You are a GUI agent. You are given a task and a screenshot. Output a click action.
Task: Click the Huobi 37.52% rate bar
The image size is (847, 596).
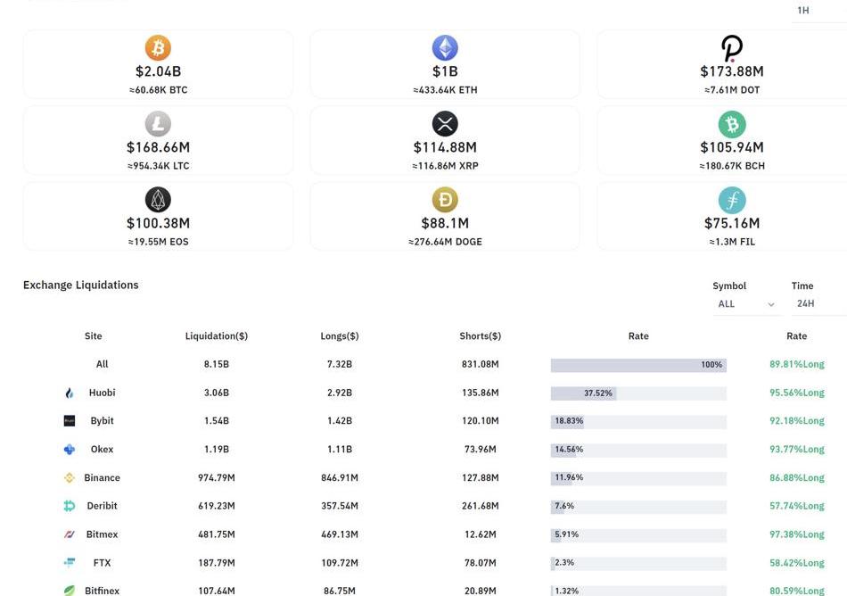click(x=638, y=393)
